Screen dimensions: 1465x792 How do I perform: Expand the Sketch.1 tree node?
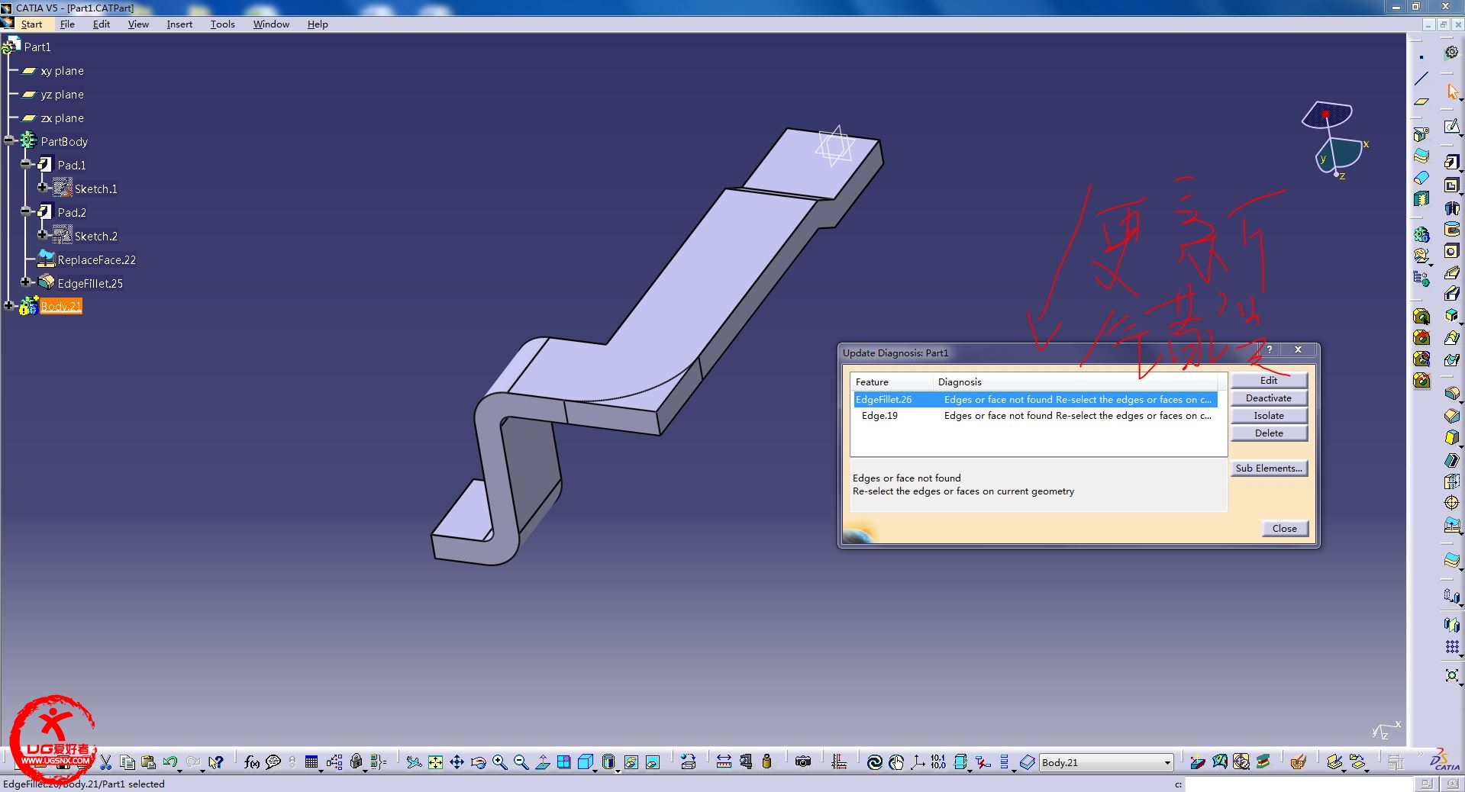tap(43, 188)
